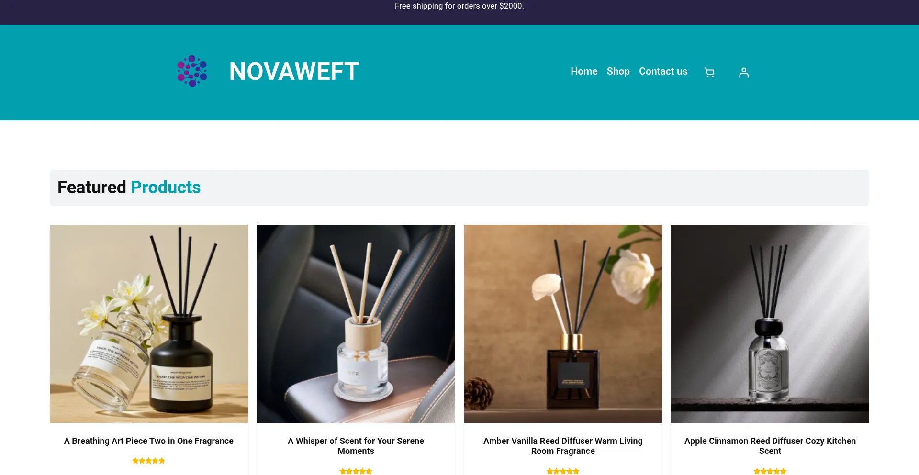Click the NOVAWEFT site title

(294, 72)
